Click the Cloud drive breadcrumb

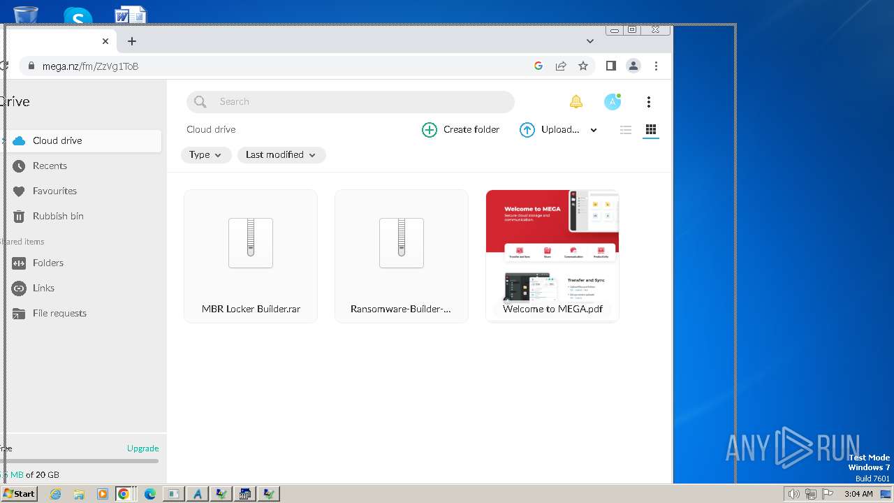pos(211,129)
